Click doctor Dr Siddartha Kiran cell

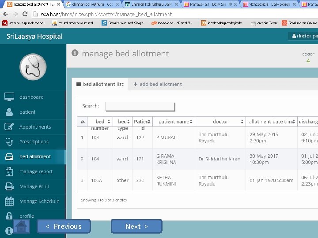[220, 159]
